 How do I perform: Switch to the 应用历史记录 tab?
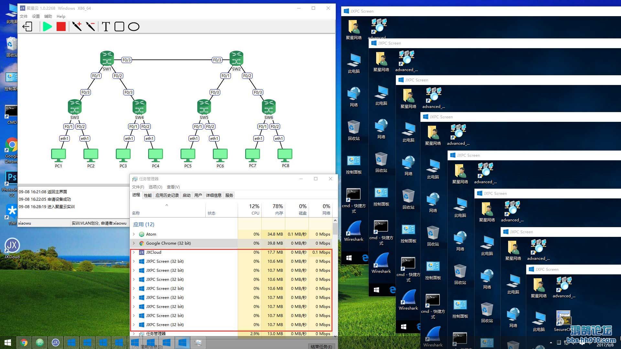[167, 195]
